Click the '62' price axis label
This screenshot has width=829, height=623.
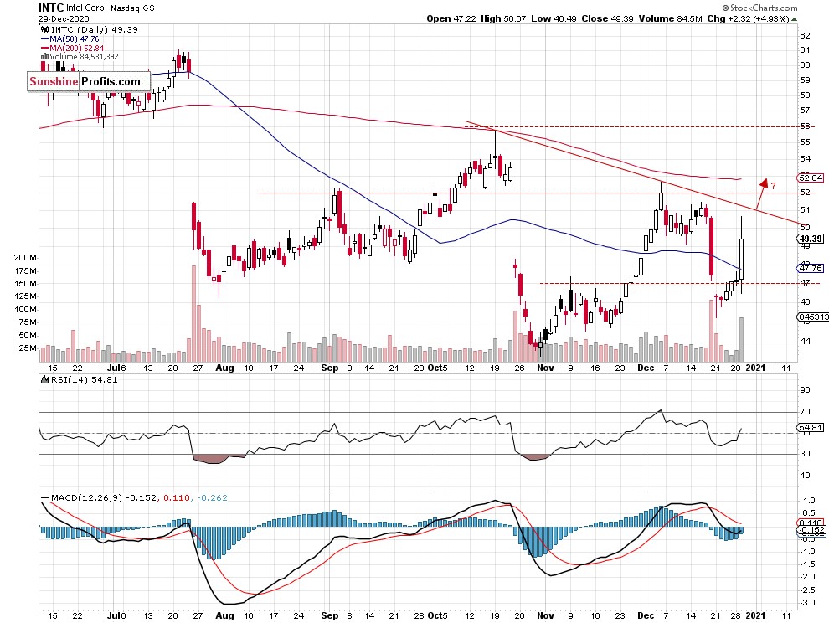(x=806, y=36)
